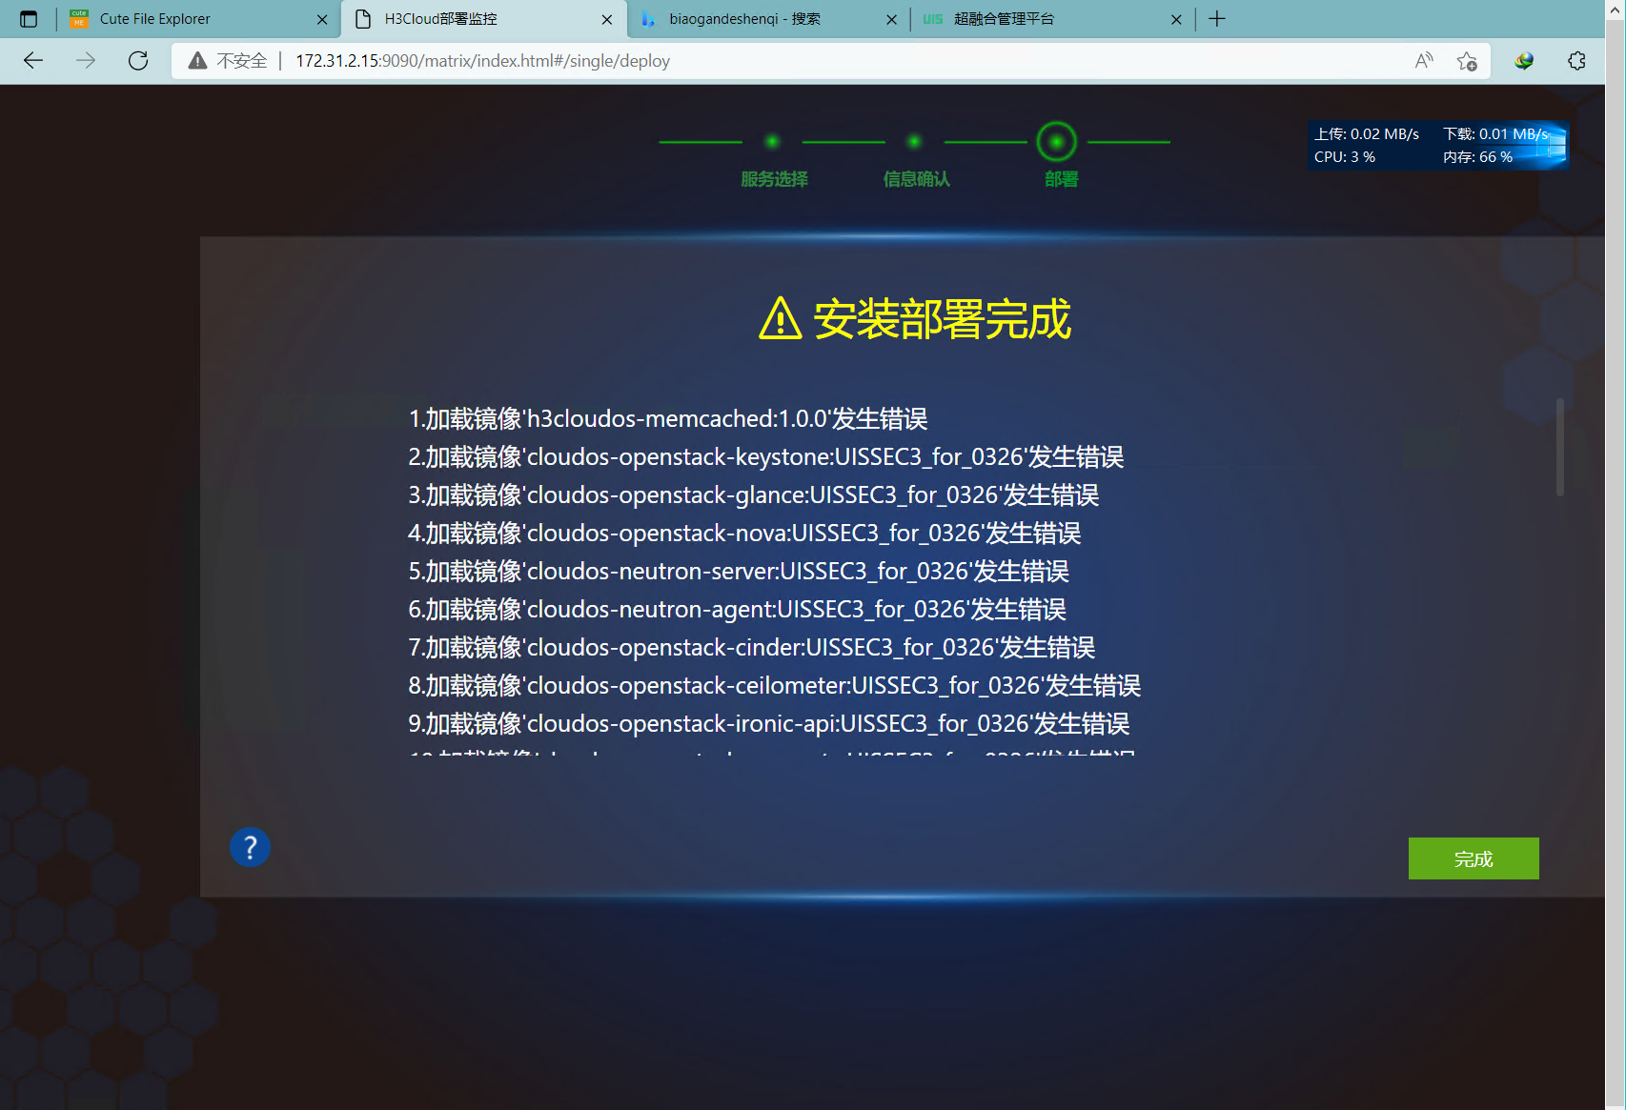The width and height of the screenshot is (1626, 1110).
Task: Click the 下载 0.01 MB/s download readout
Action: click(1496, 134)
